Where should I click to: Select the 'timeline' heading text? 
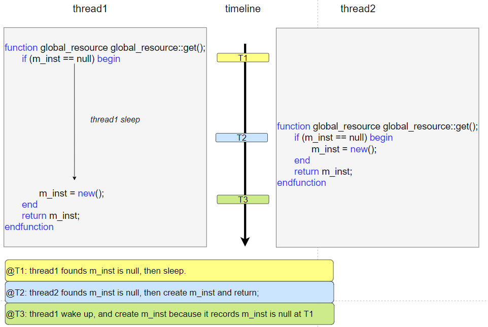tap(243, 9)
